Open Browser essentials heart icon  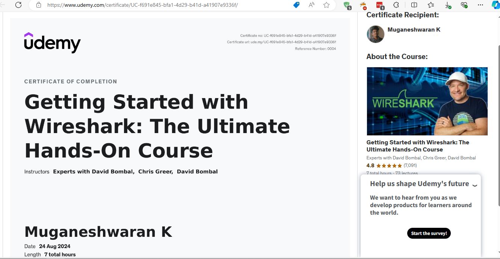[464, 5]
